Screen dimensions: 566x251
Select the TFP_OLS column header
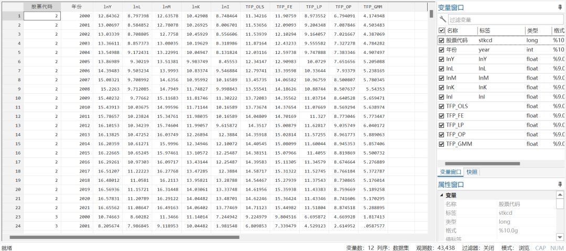point(255,6)
